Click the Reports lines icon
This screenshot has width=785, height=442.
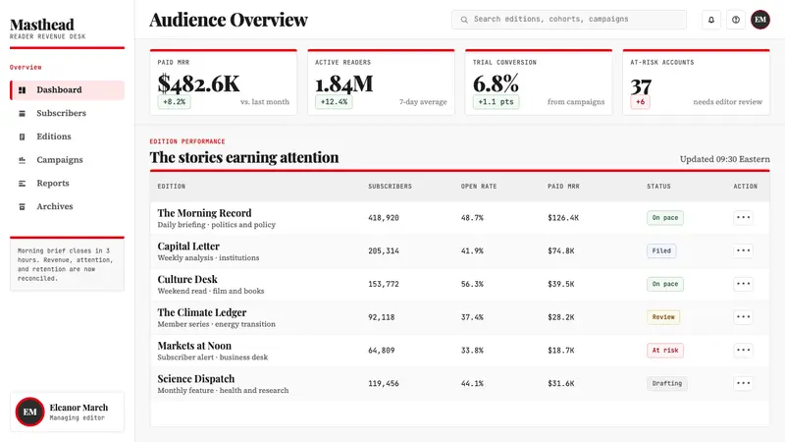22,184
